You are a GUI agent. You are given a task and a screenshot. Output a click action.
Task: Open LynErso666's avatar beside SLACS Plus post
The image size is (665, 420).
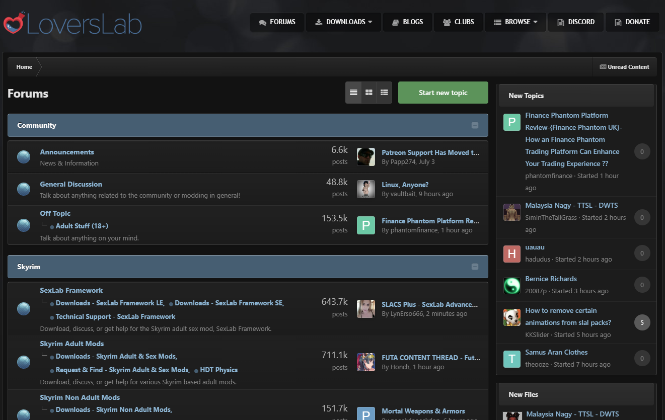(x=366, y=309)
